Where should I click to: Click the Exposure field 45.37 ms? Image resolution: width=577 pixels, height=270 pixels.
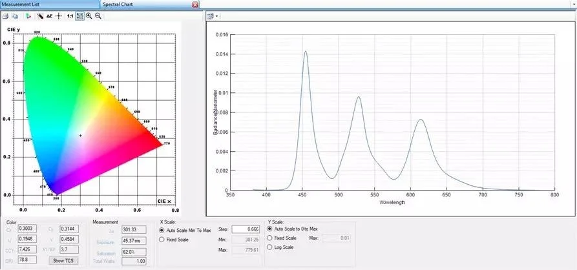click(134, 240)
